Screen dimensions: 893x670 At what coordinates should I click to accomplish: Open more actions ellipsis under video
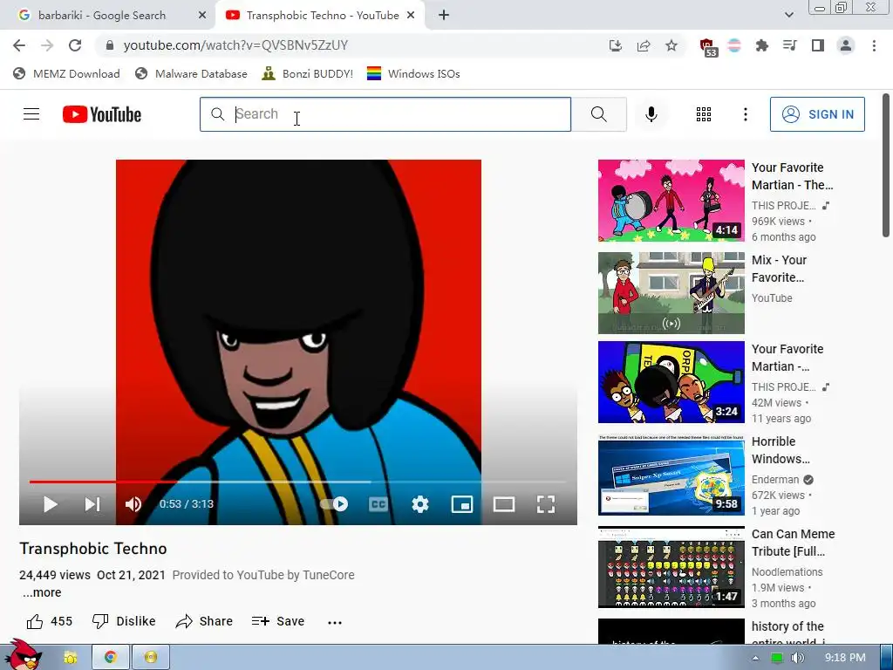point(335,623)
